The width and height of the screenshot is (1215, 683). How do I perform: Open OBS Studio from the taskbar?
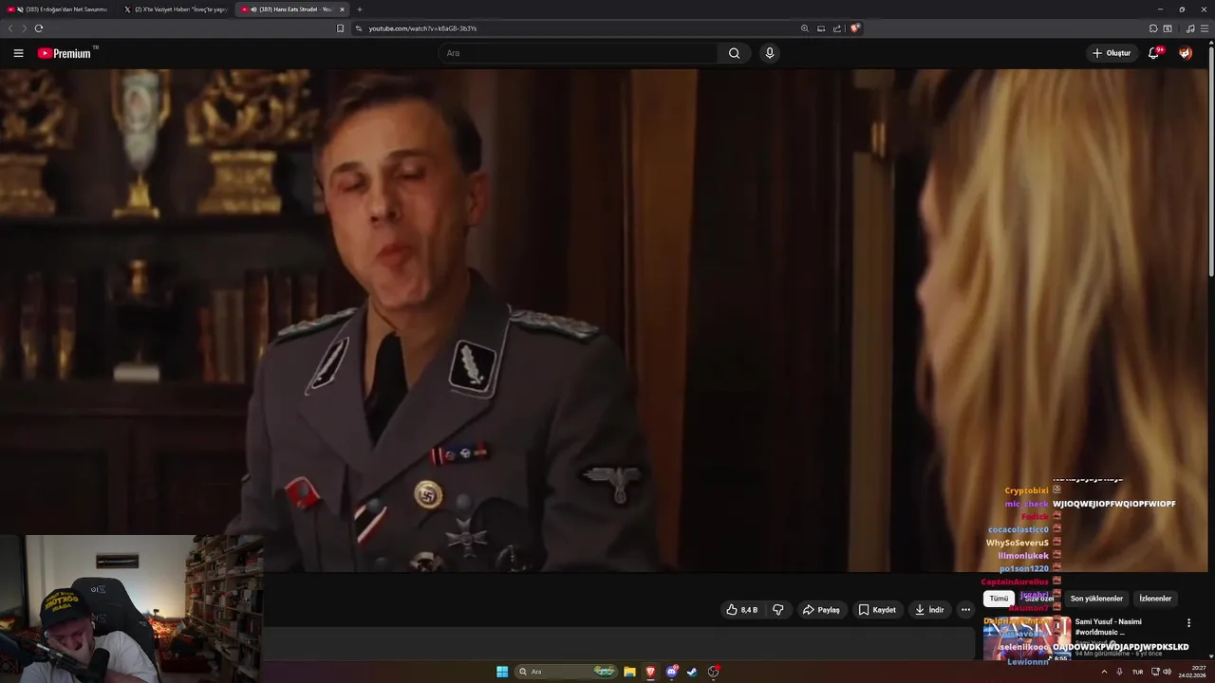pyautogui.click(x=714, y=672)
